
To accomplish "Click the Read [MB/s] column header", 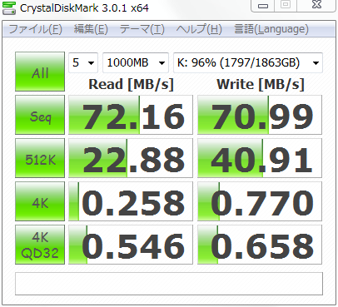I will coord(131,84).
